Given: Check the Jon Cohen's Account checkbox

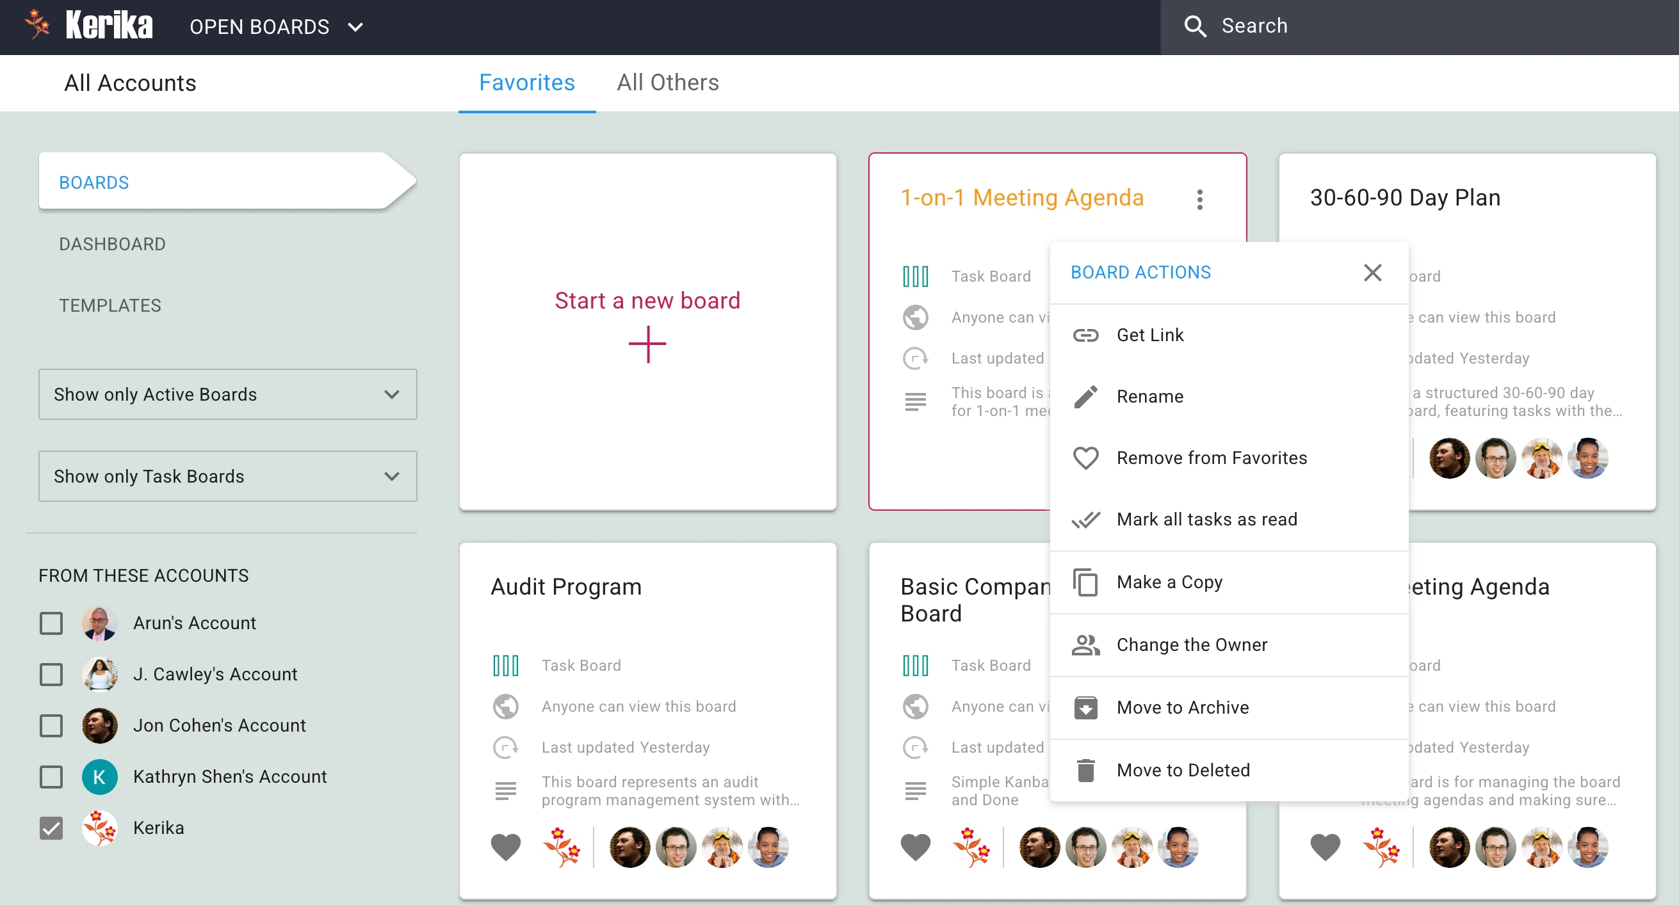Looking at the screenshot, I should tap(51, 725).
